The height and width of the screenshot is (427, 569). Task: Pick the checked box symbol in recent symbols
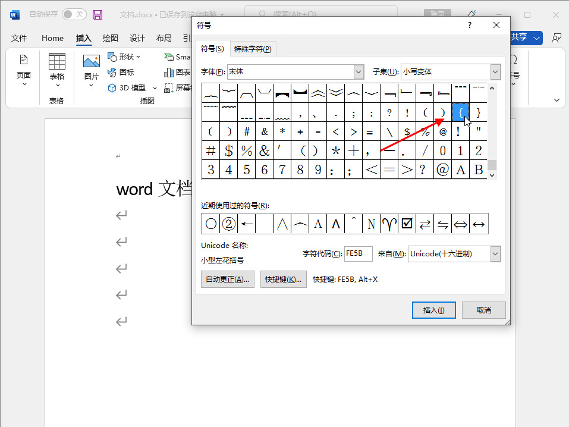pyautogui.click(x=407, y=224)
